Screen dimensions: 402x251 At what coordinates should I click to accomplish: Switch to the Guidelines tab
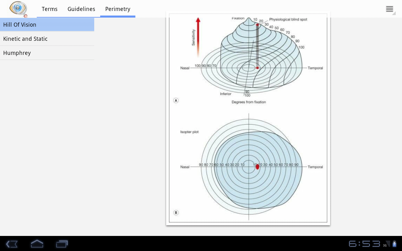(81, 9)
